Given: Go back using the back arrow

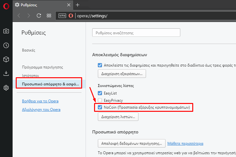Looking at the screenshot, I should [x=19, y=16].
